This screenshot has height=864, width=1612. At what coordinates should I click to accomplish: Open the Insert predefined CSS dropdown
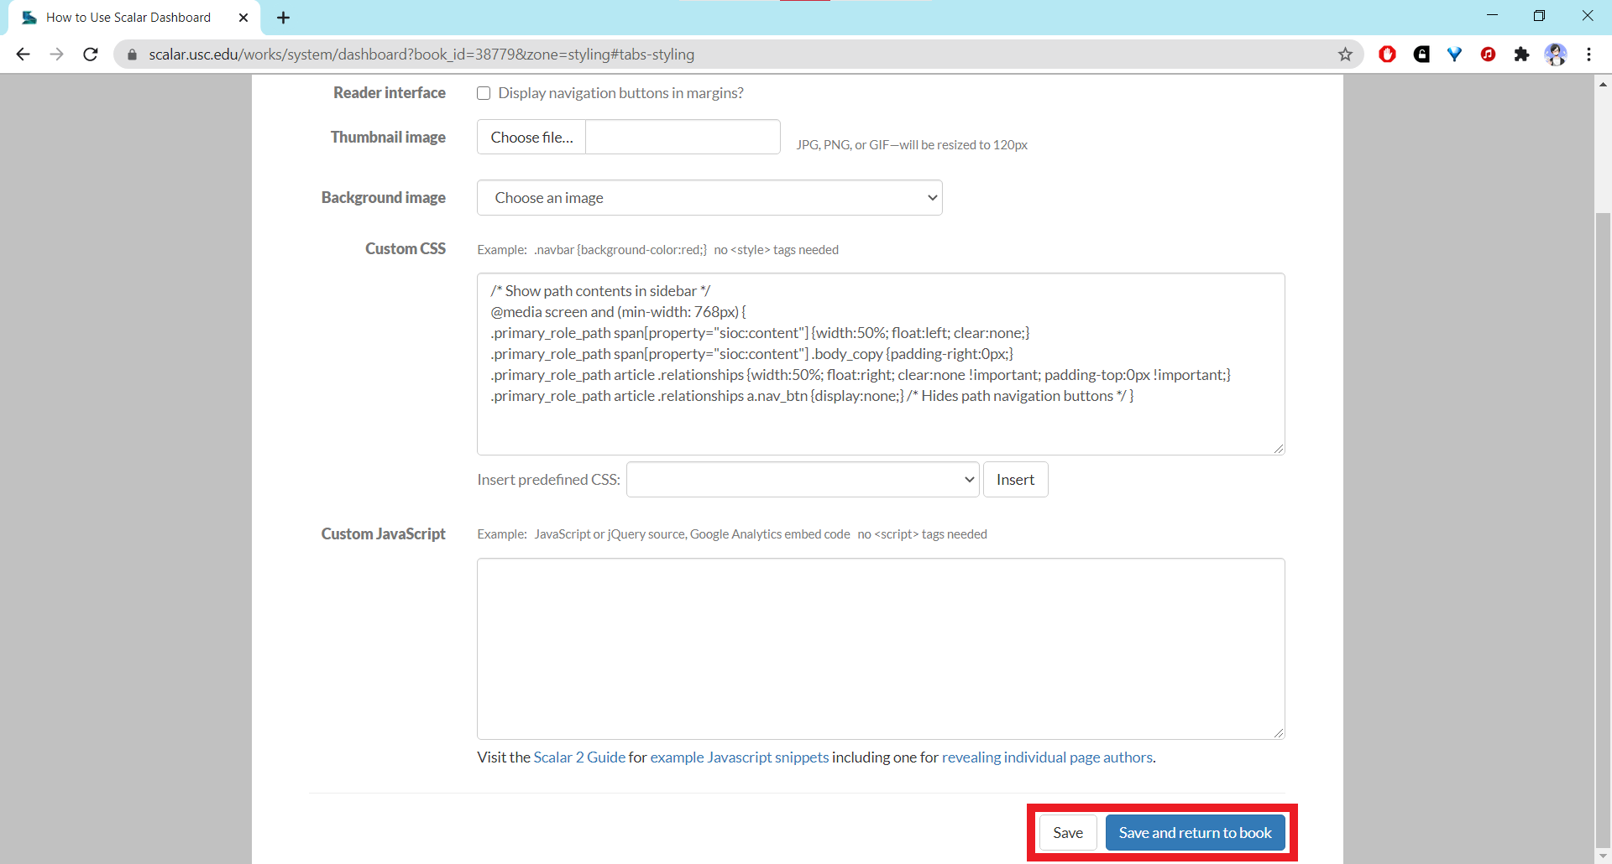coord(803,480)
